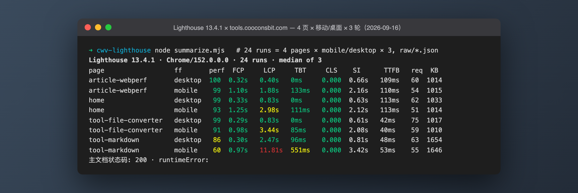Click the 'ff' column header
The image size is (578, 193).
(x=178, y=70)
